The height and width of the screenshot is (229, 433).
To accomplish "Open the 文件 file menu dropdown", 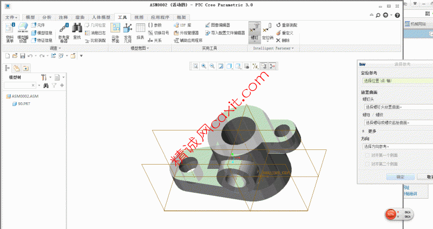I will 11,17.
